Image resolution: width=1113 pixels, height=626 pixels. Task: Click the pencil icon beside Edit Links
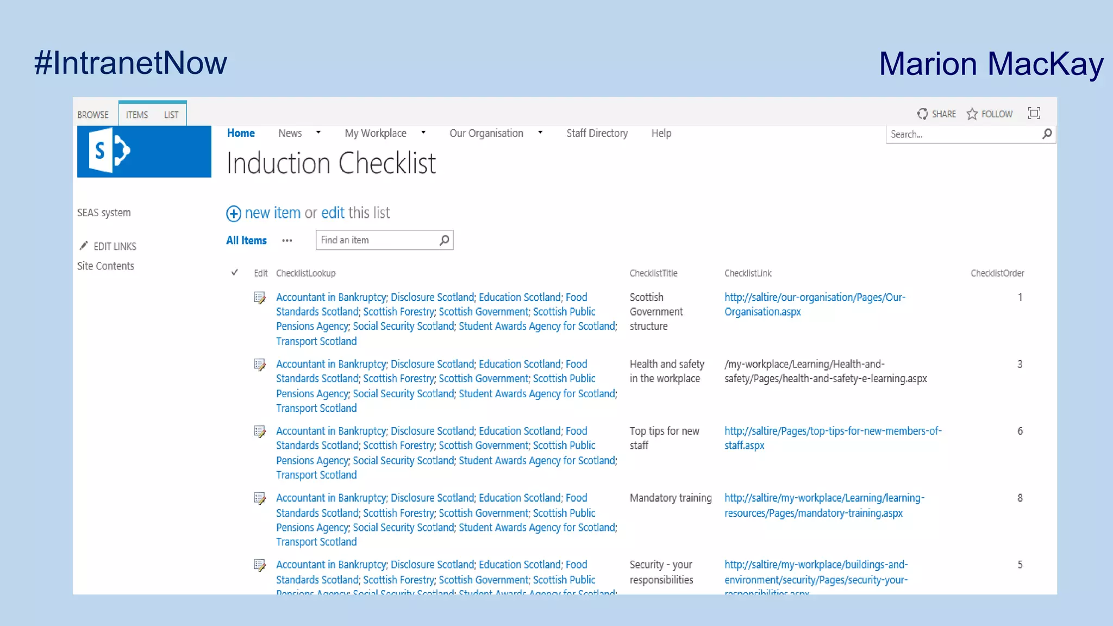click(84, 246)
